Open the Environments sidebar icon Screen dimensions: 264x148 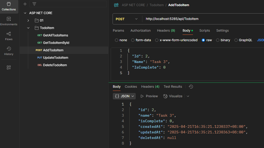point(9,21)
